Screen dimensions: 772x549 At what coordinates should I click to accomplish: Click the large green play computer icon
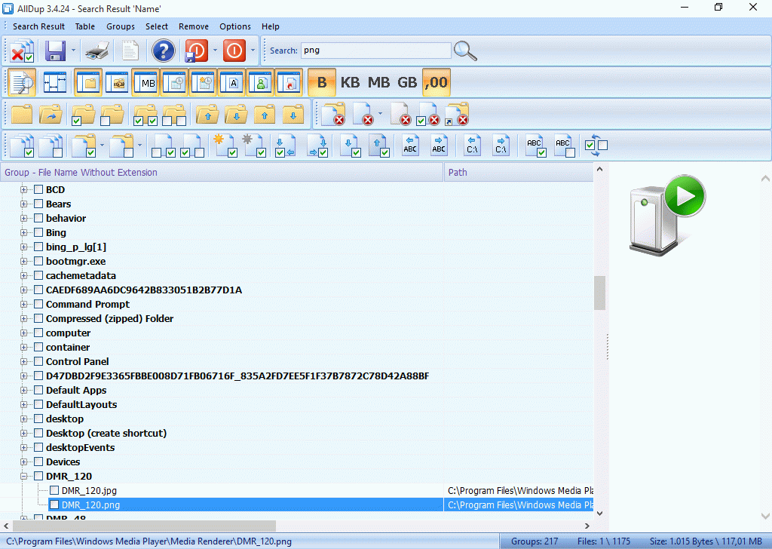666,216
